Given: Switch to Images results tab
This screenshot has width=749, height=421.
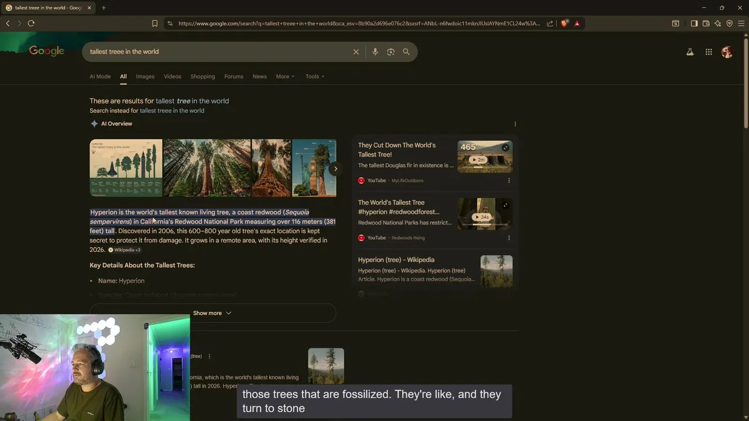Looking at the screenshot, I should click(x=145, y=77).
